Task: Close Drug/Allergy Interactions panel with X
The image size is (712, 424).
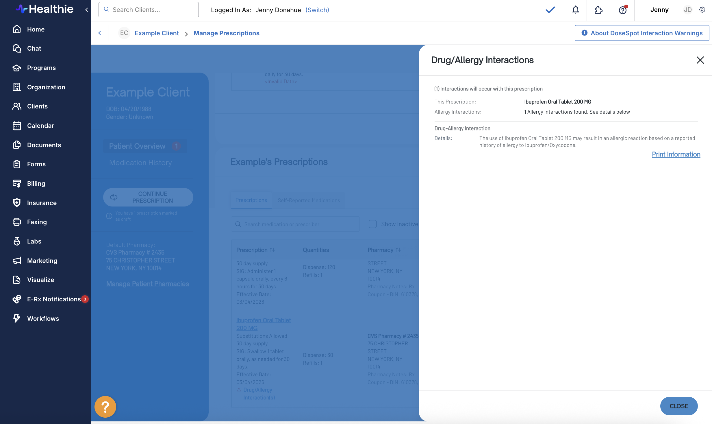Action: 700,60
